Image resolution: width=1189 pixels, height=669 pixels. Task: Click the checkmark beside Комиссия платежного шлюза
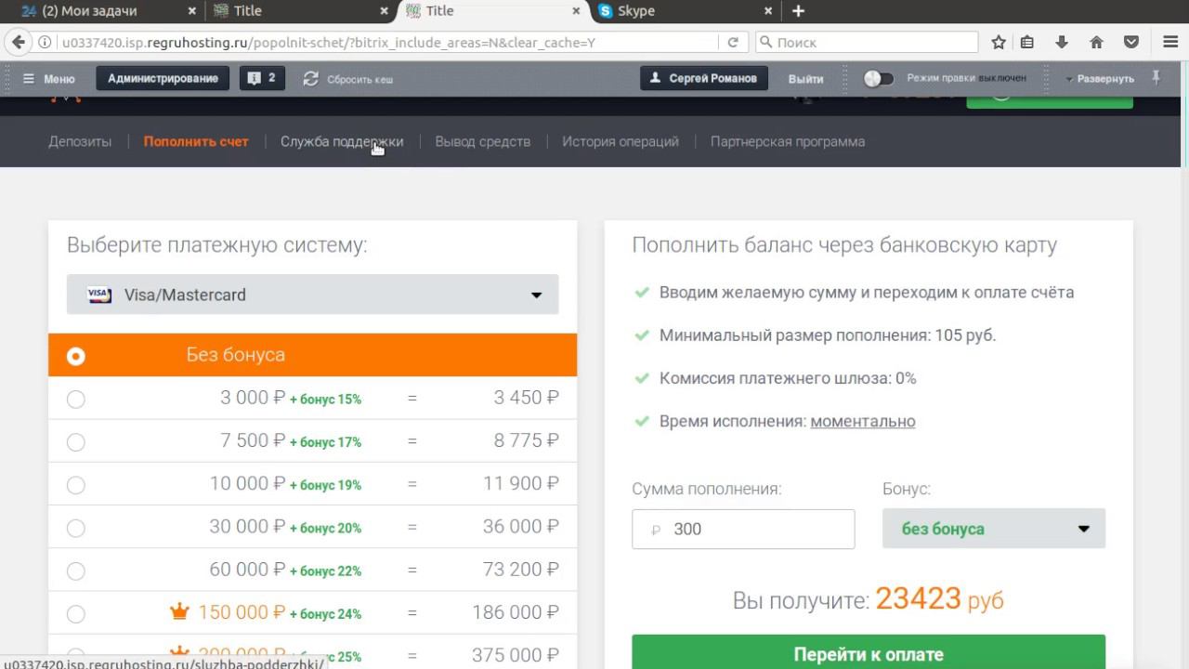pos(641,378)
